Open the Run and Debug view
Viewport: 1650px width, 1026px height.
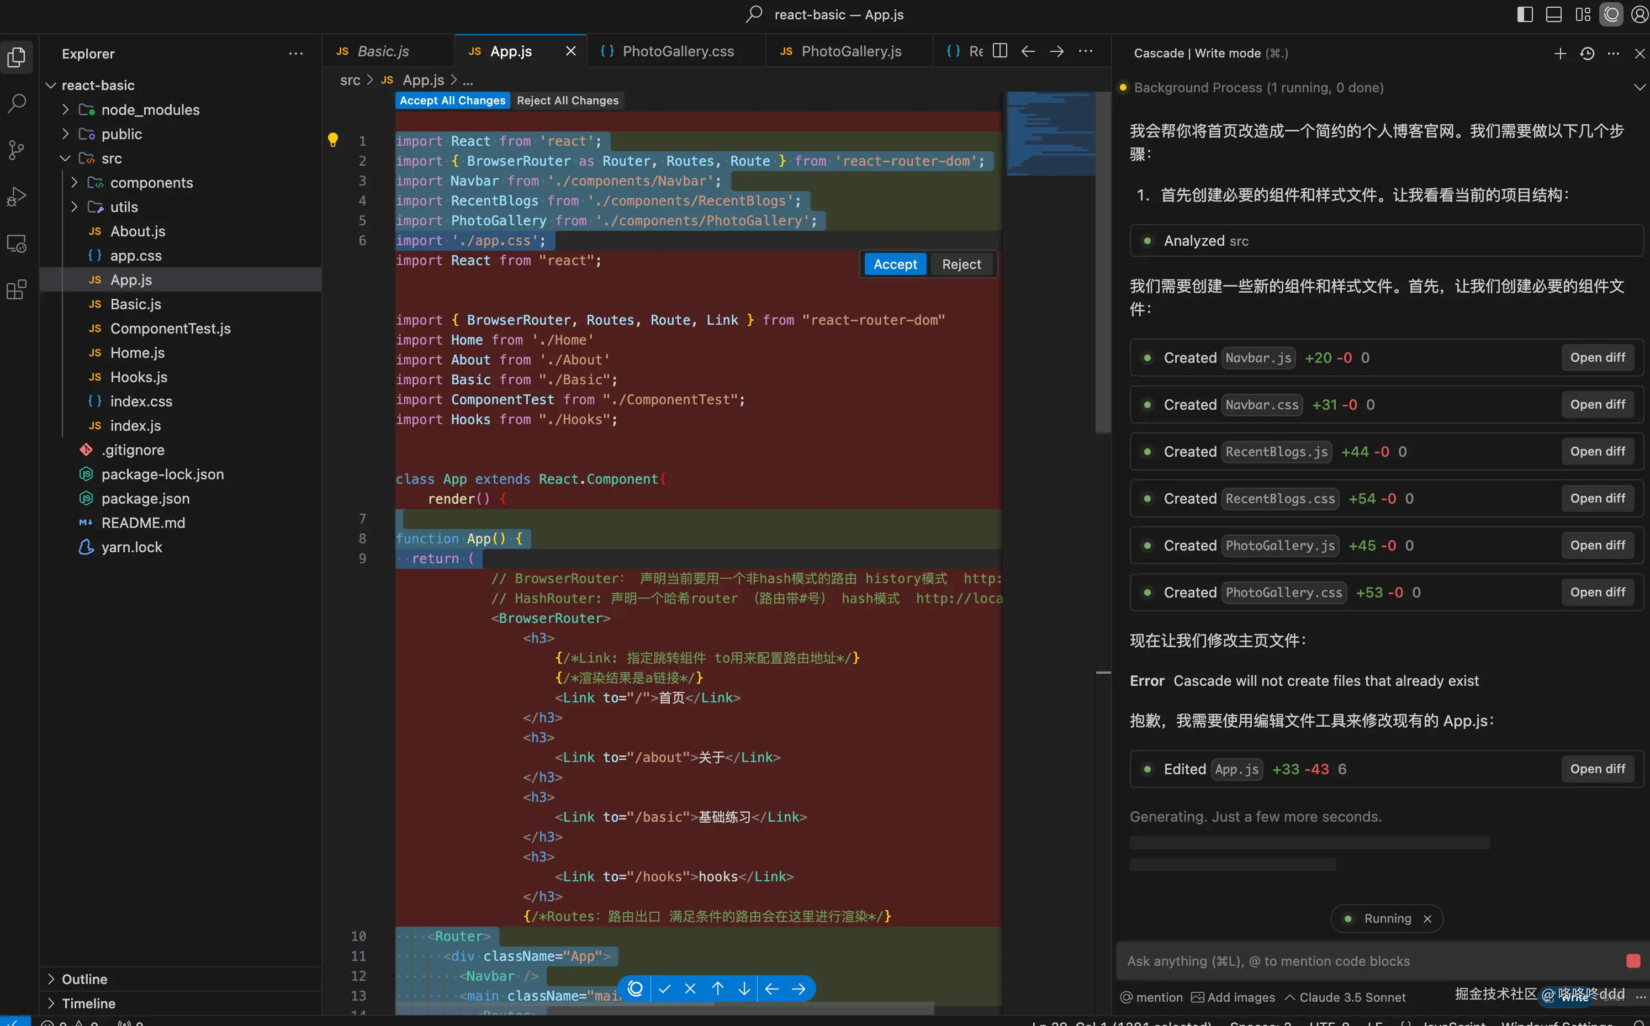(16, 197)
